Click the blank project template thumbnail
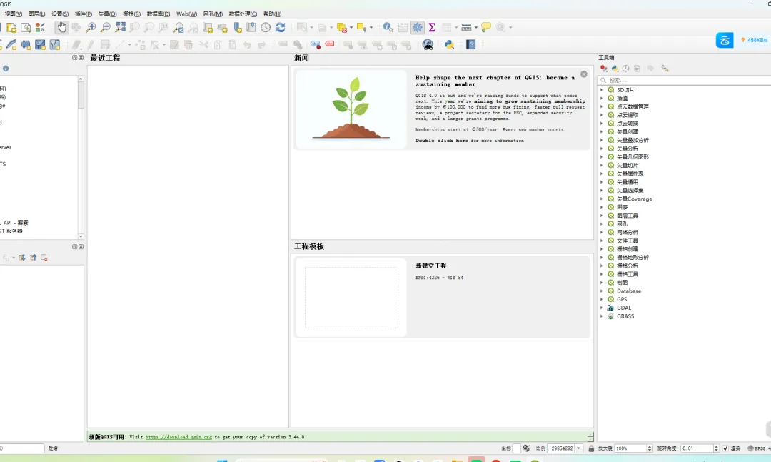Viewport: 771px width, 462px height. (351, 298)
